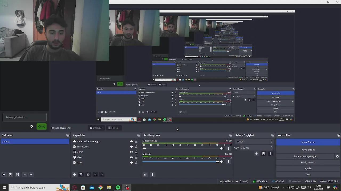Select the alert source row
The image size is (341, 191).
tap(106, 163)
